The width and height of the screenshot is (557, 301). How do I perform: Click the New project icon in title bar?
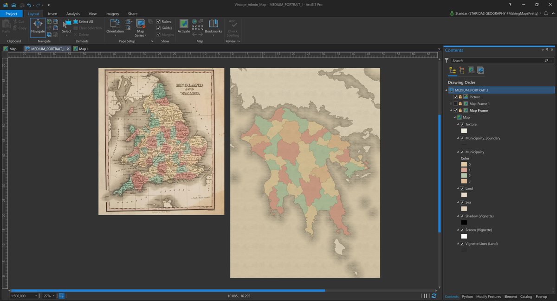click(6, 5)
